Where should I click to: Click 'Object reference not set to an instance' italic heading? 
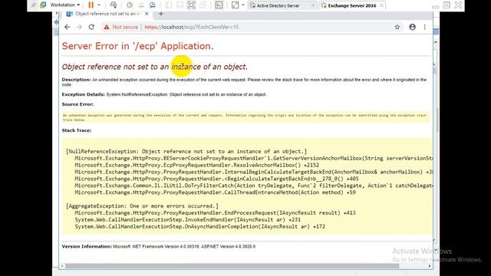point(155,67)
